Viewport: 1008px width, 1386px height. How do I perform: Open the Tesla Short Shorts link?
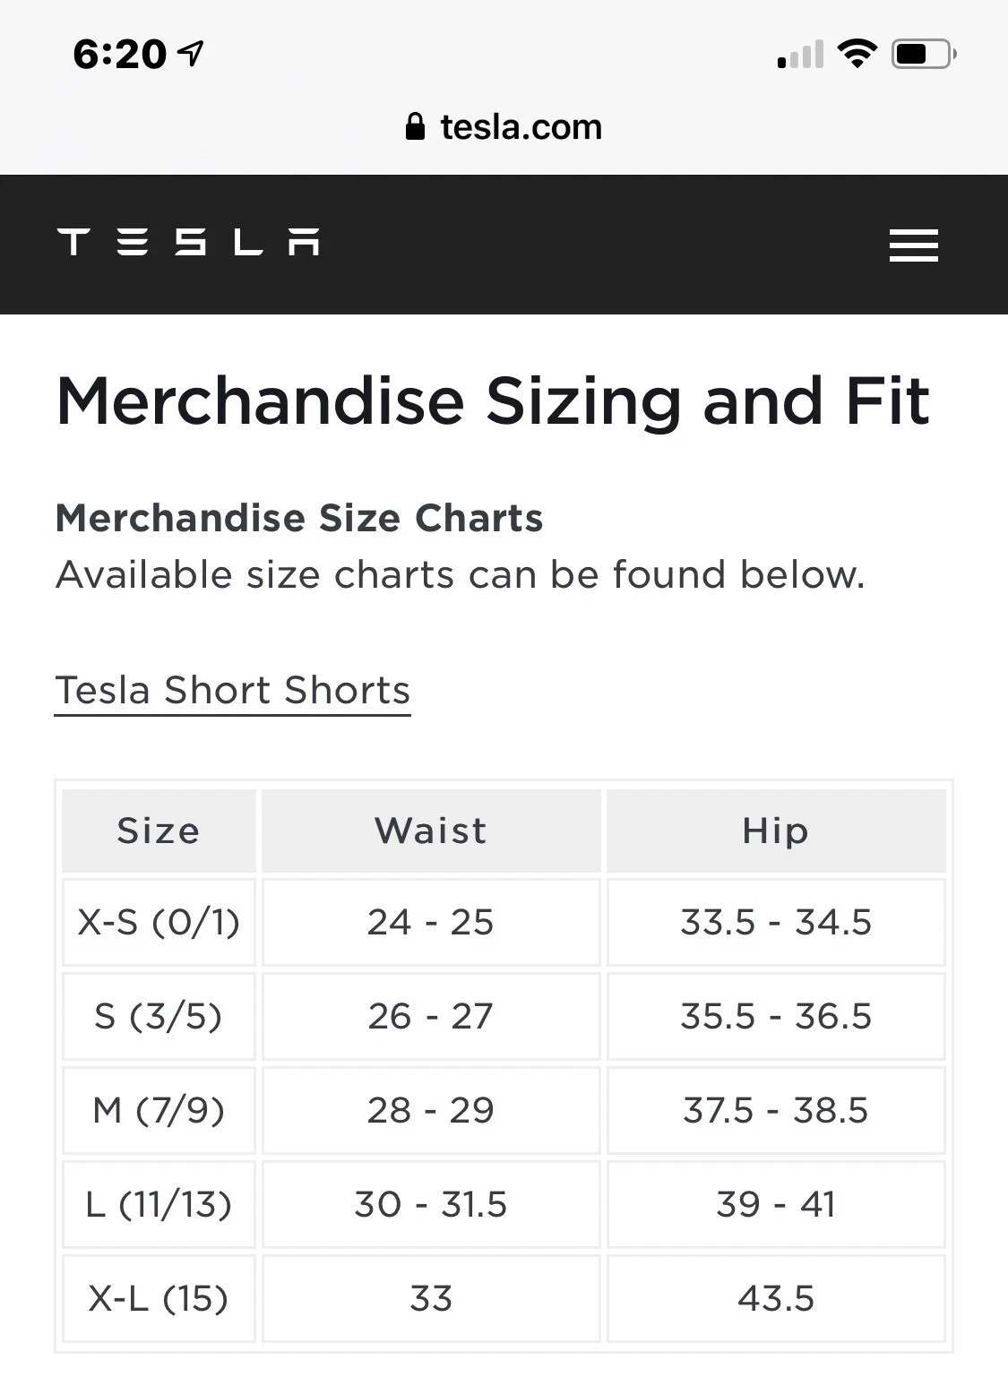(233, 691)
